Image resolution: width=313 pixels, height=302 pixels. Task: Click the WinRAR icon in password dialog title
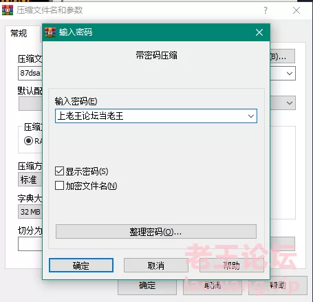[50, 32]
